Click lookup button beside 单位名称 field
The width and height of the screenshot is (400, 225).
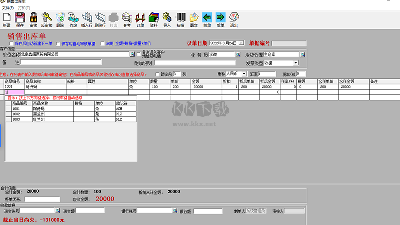133,54
